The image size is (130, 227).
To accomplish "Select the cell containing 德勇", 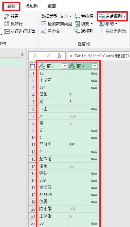I will pos(53,202).
